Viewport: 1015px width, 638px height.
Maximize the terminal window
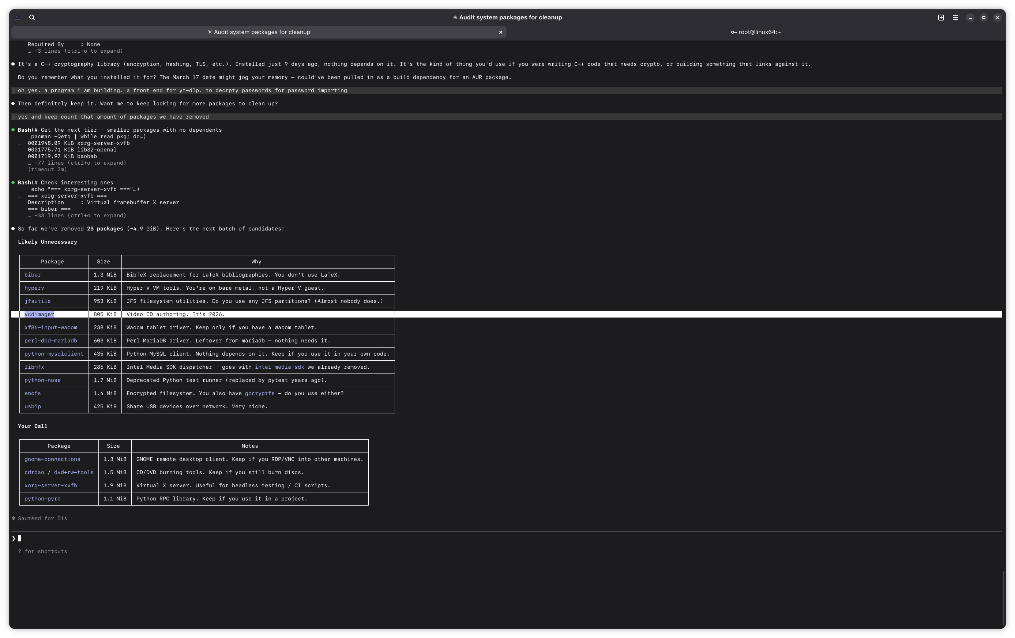[984, 17]
